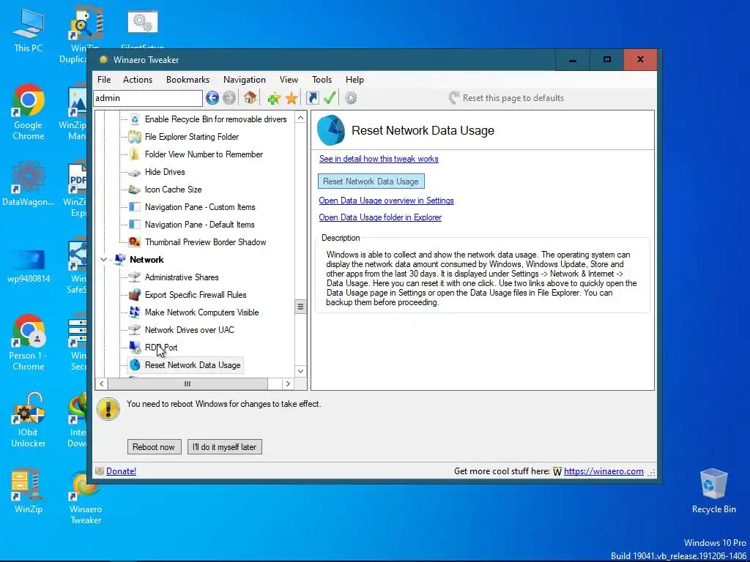Open the File menu
Screen dimensions: 750x562
tap(104, 80)
